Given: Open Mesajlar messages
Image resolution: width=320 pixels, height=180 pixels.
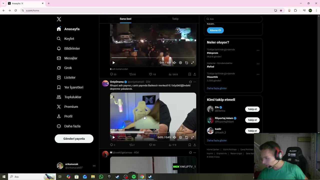Looking at the screenshot, I should (67, 58).
